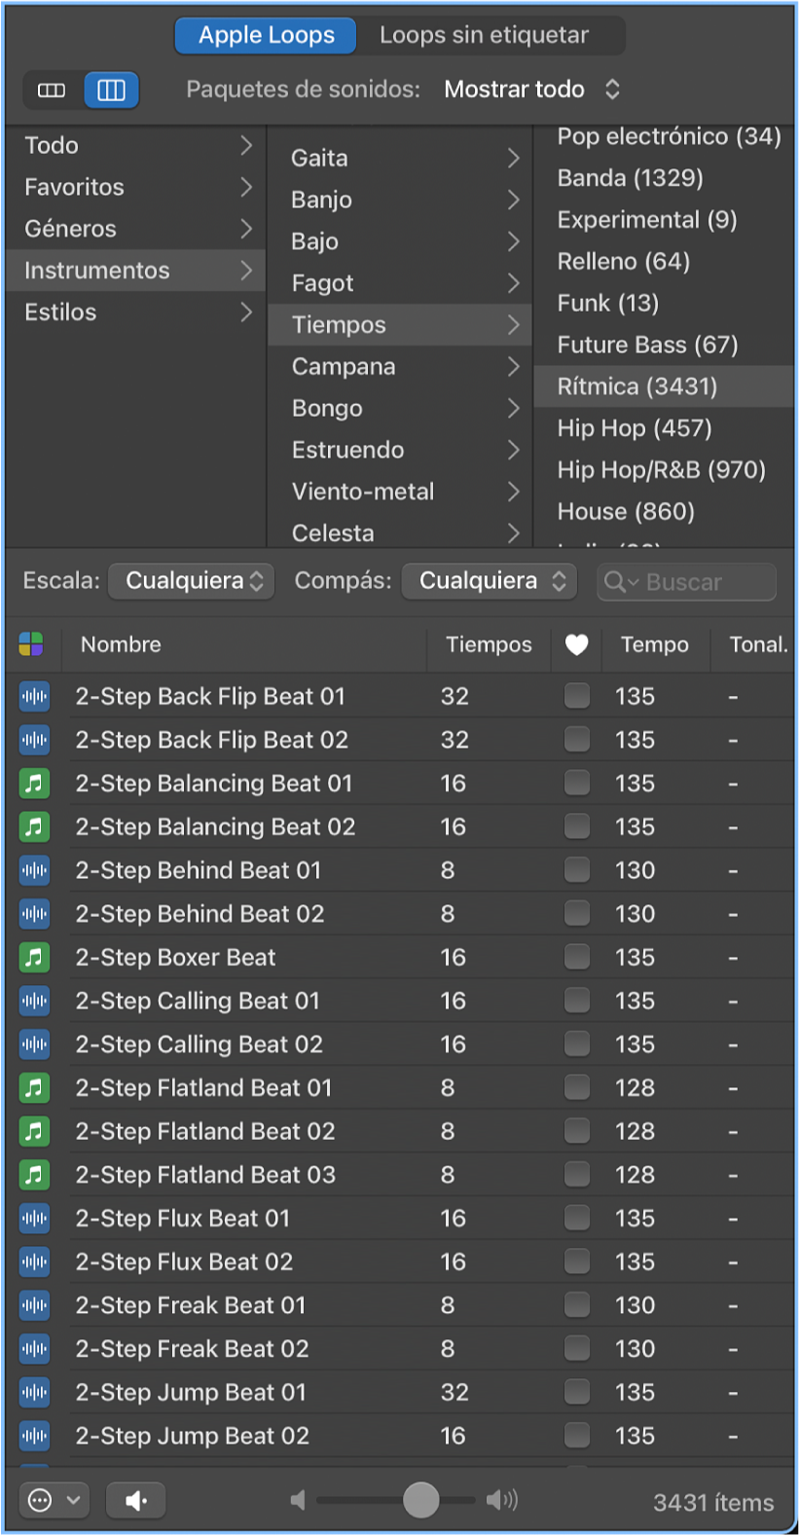This screenshot has height=1535, width=800.
Task: Select Géneros in the category column
Action: (135, 229)
